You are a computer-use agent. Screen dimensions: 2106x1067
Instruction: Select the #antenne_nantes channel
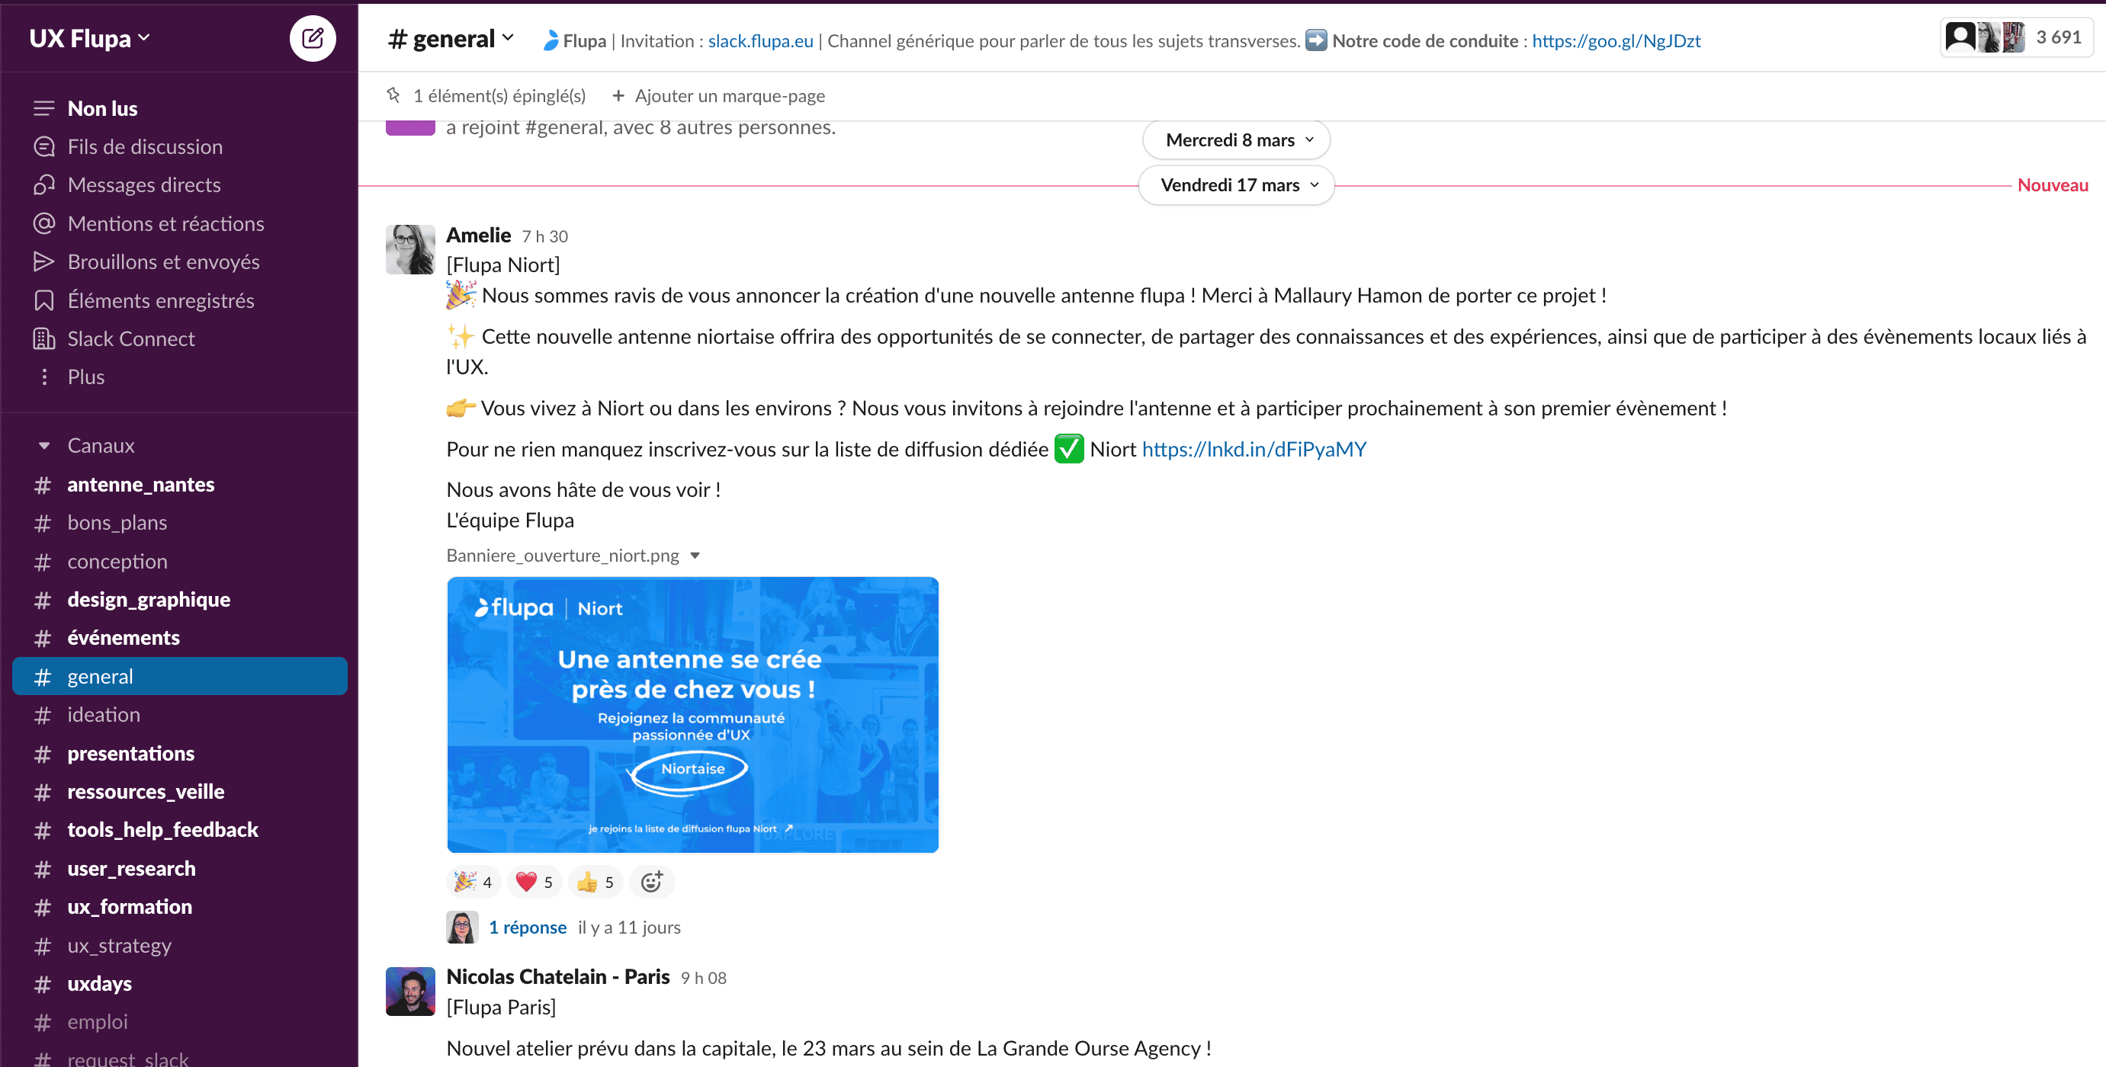142,482
